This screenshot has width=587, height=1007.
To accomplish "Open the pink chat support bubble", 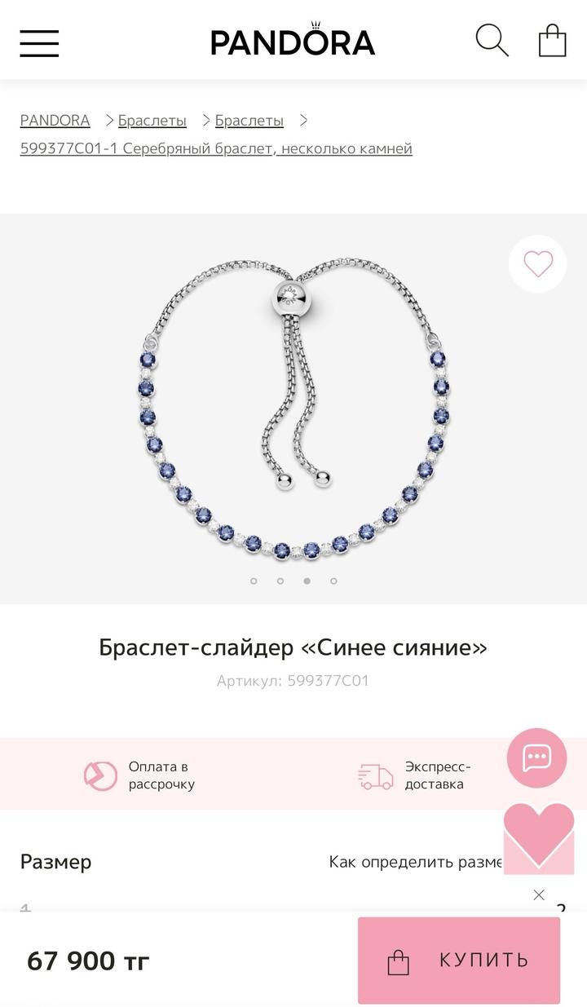I will coord(536,757).
